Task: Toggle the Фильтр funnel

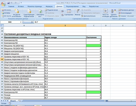Action: 77,13
